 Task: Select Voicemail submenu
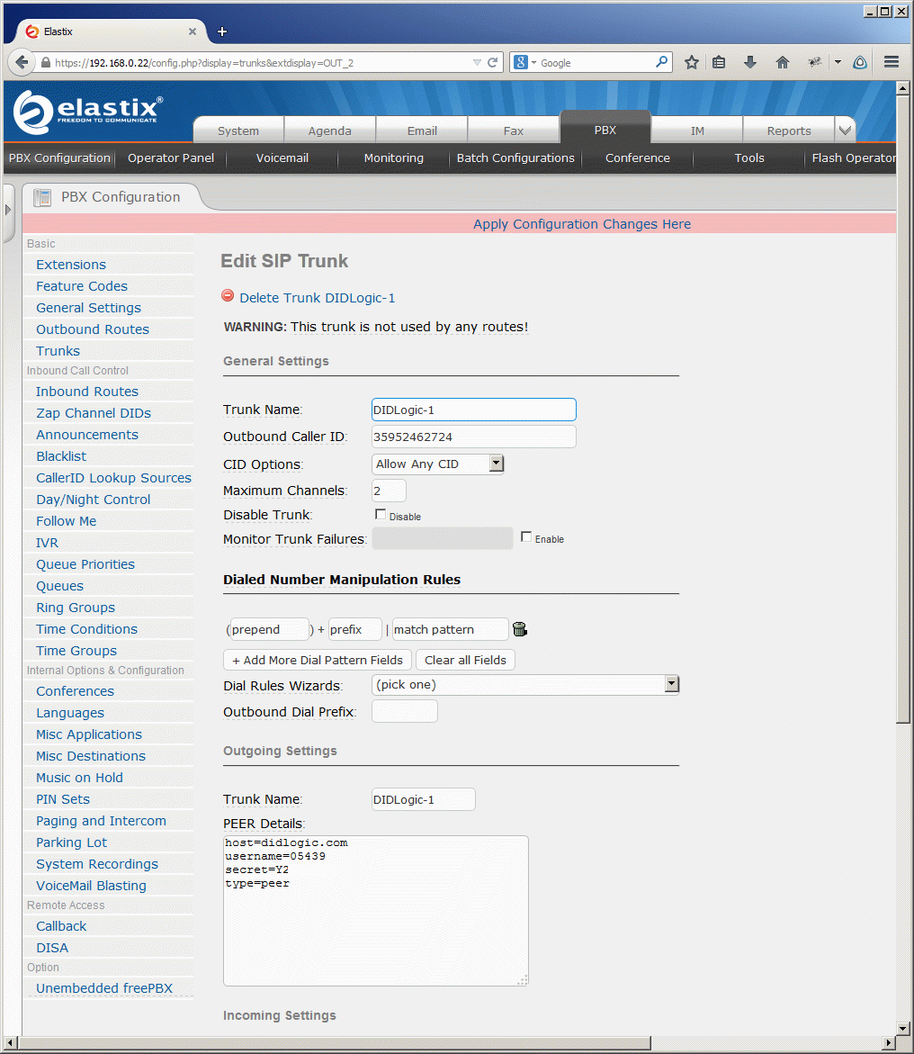pos(282,158)
